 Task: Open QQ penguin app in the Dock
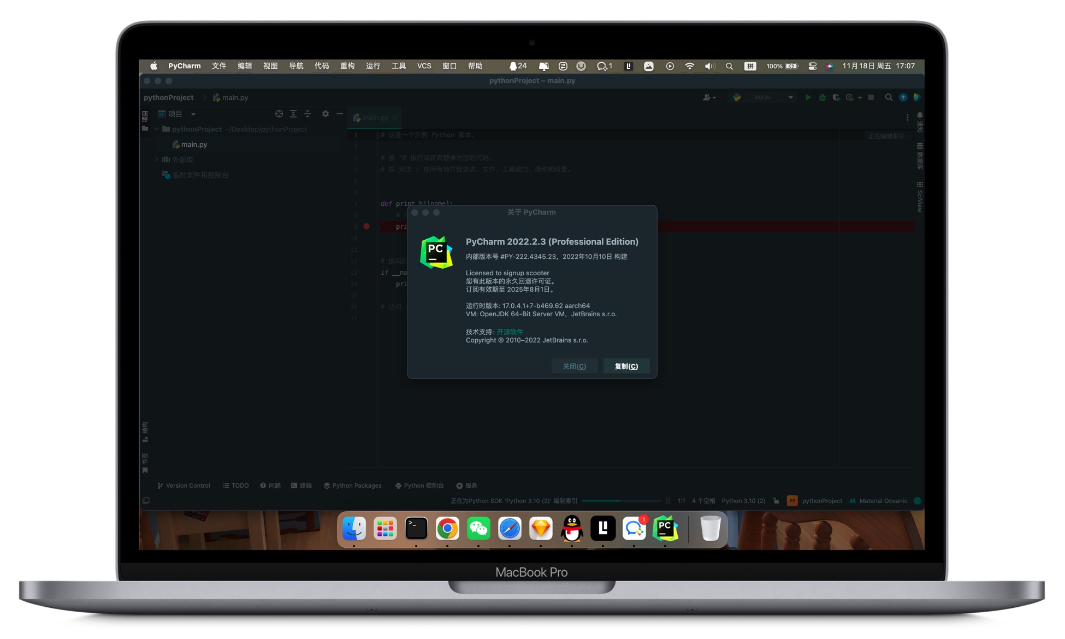572,528
